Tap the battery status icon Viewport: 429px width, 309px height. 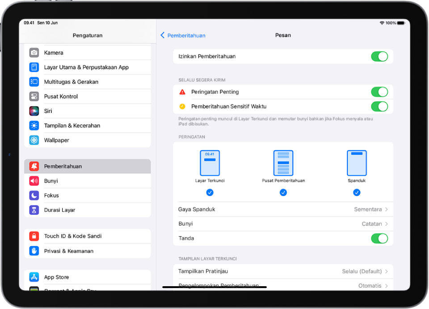click(x=401, y=23)
